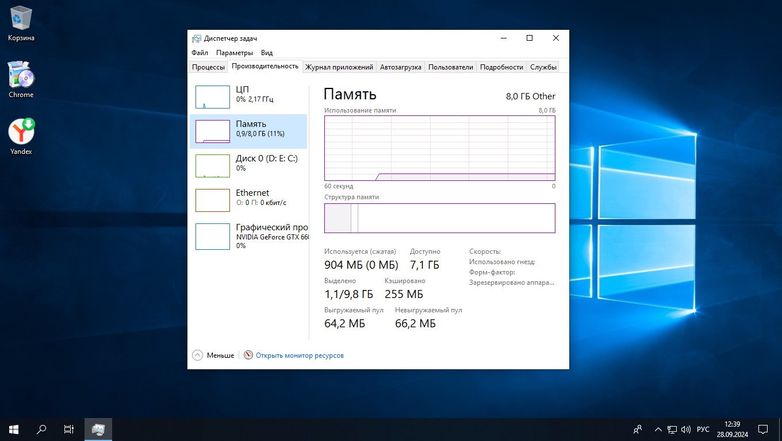Screen dimensions: 782x441
Task: Click the РУС language indicator
Action: coord(703,430)
